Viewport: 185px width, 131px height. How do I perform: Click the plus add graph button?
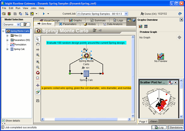click(179, 38)
